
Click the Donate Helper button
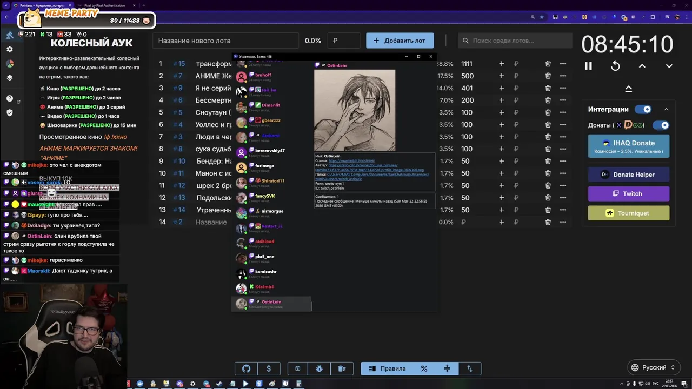(x=629, y=175)
